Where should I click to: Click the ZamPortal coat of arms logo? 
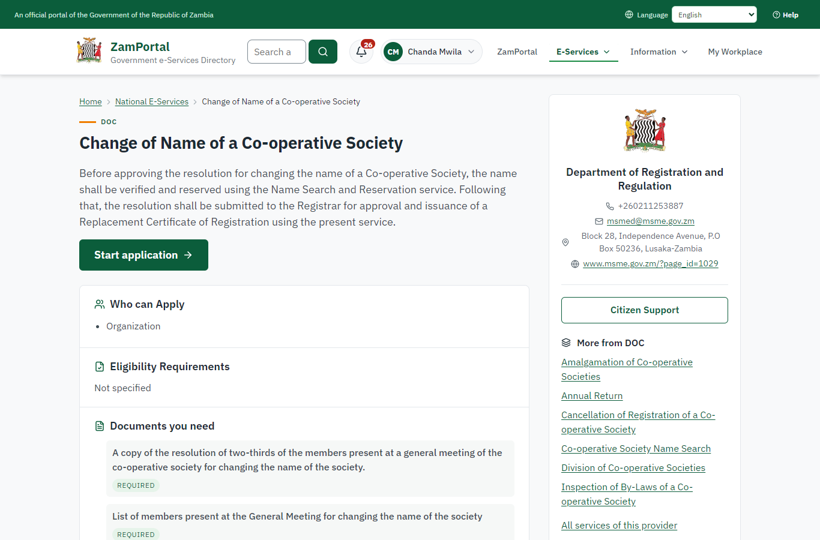click(x=89, y=51)
